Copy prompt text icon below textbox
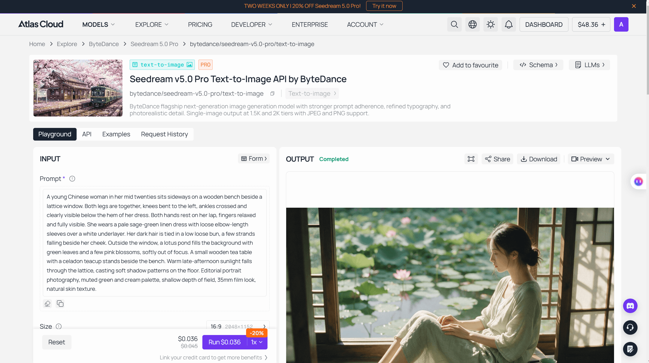Viewport: 649px width, 363px height. [60, 303]
